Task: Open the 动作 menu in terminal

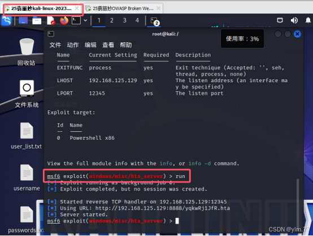Action: (73, 45)
